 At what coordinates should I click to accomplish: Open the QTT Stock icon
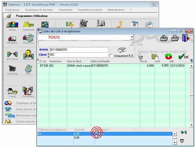(x=12, y=54)
